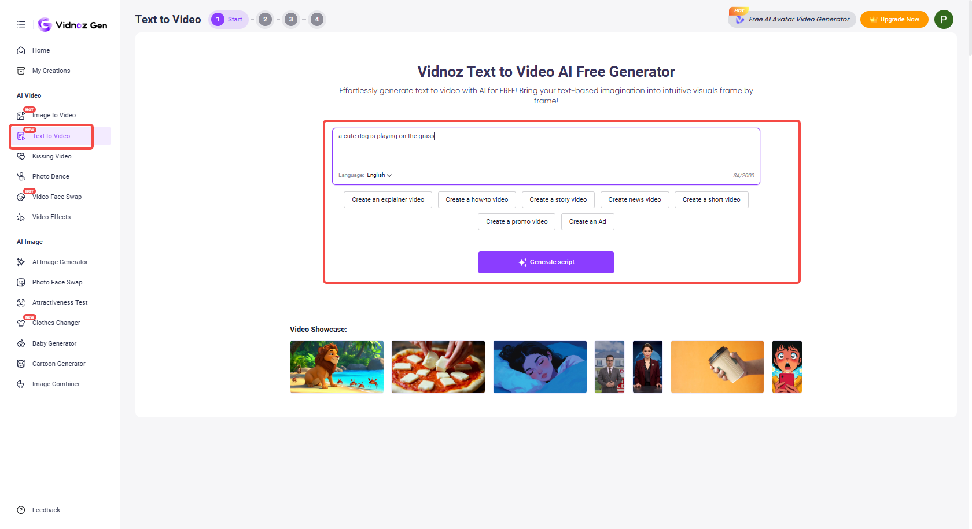Open the Free AI Avatar Video Generator link
Screen dimensions: 972x529
[x=798, y=19]
